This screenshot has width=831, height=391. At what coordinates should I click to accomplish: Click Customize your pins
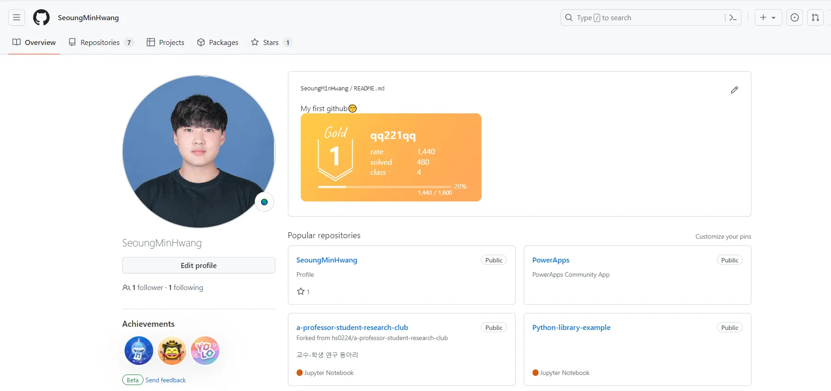coord(723,236)
